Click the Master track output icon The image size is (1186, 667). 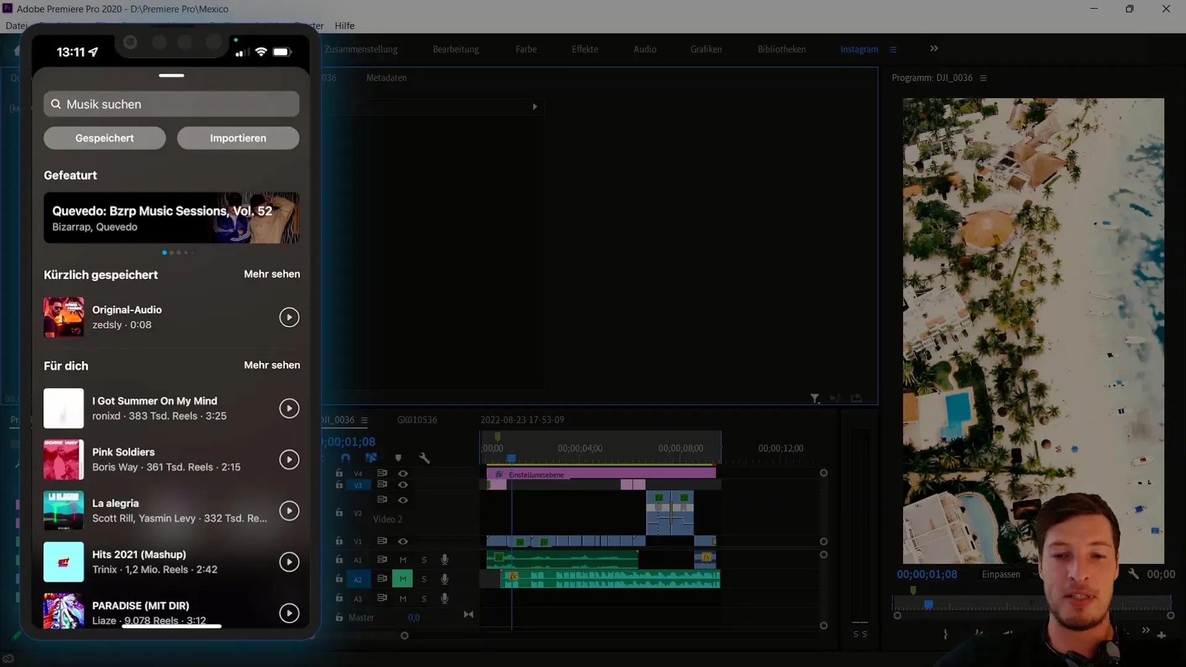click(468, 615)
